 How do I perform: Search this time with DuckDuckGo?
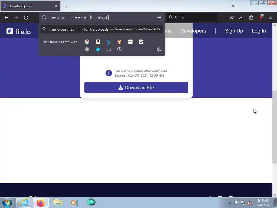pos(119,42)
